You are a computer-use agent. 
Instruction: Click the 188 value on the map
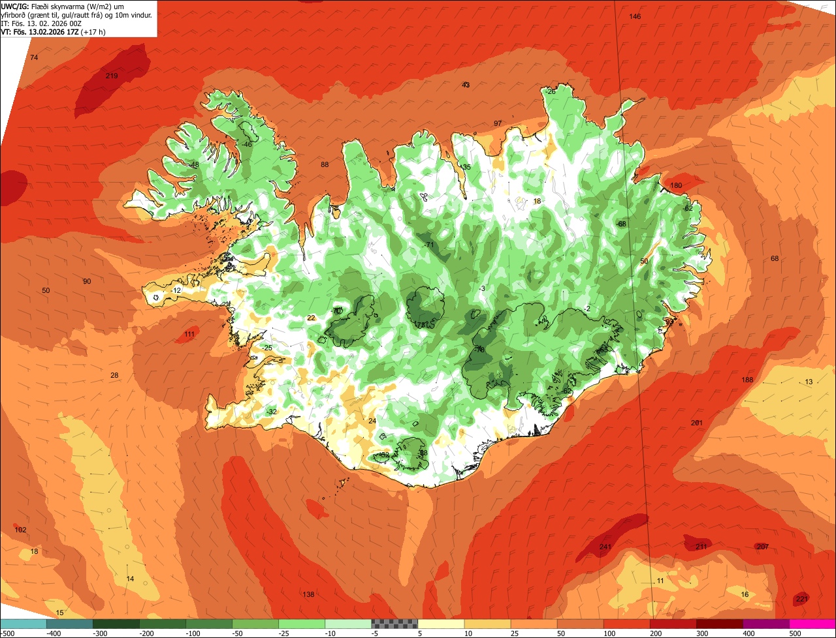[x=748, y=380]
